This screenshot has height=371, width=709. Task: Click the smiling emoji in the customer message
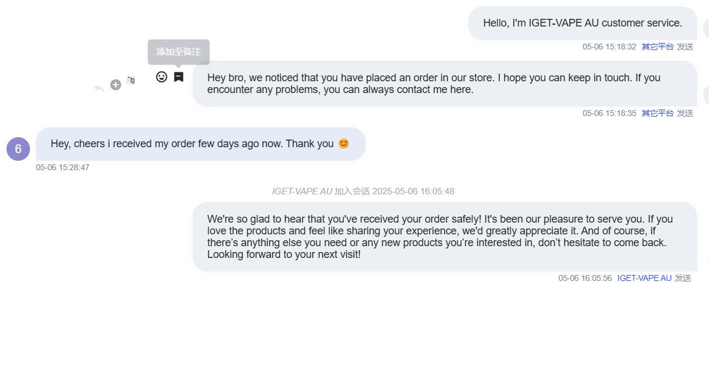tap(343, 143)
